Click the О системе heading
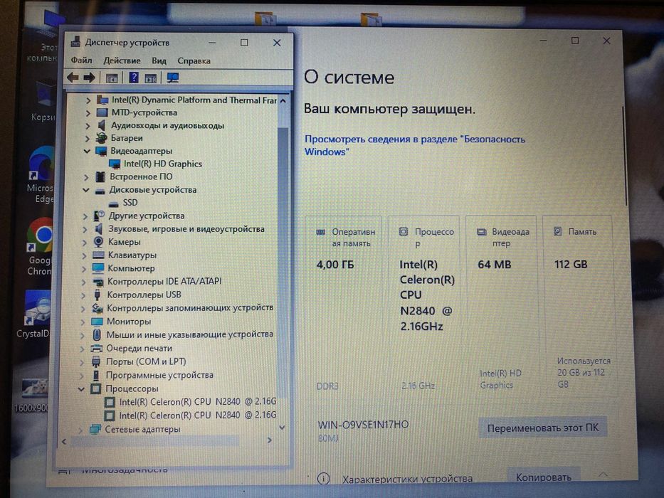Screen dimensions: 664x498 [x=349, y=78]
